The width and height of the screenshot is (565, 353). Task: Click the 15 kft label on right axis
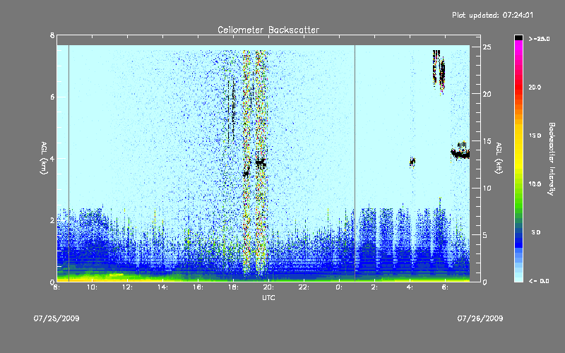pyautogui.click(x=487, y=141)
